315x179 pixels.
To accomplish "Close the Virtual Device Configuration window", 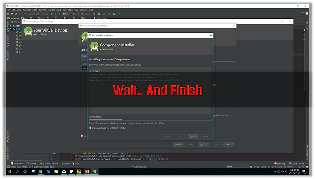I will coord(234,25).
